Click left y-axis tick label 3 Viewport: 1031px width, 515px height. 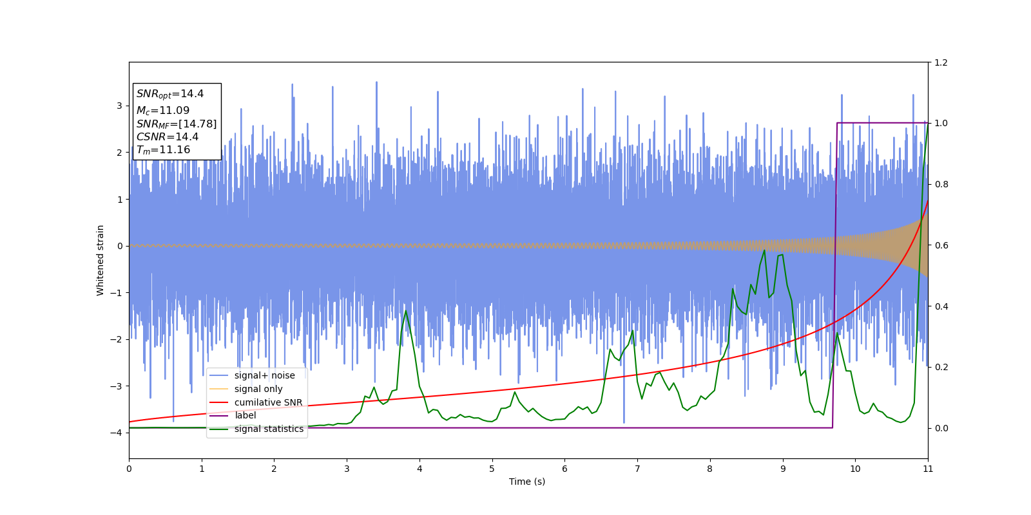119,106
